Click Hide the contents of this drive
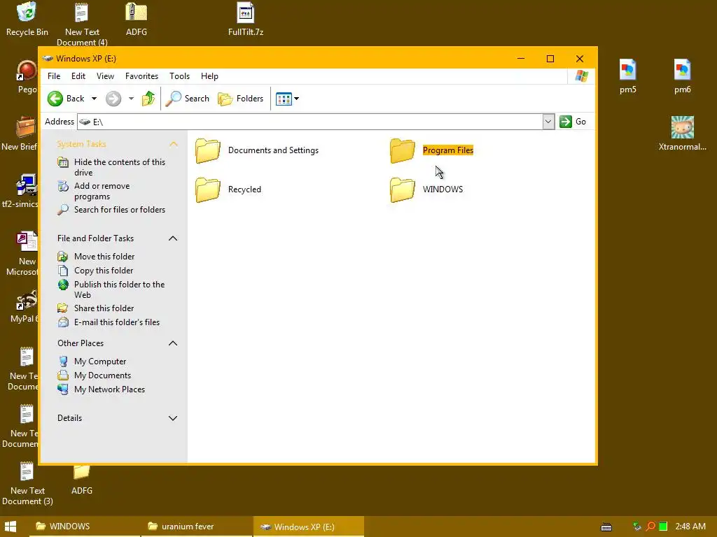717x537 pixels. coord(119,167)
